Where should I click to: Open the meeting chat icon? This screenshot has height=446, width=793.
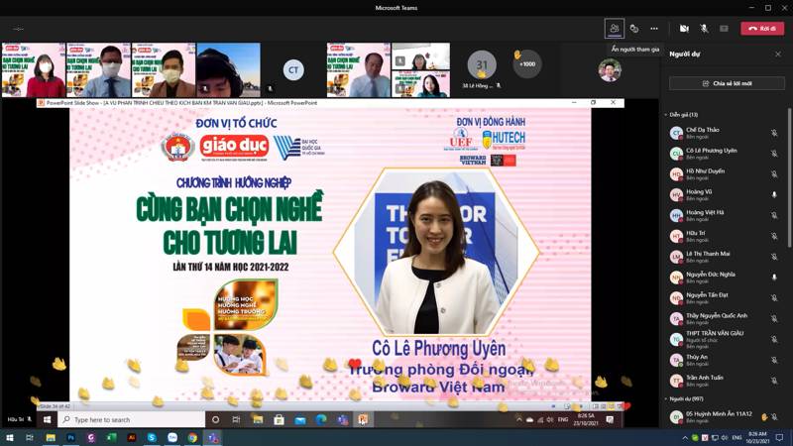point(634,28)
